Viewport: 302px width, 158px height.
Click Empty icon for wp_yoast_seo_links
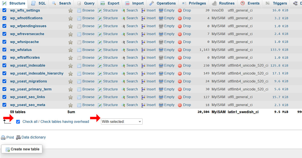pos(161,97)
